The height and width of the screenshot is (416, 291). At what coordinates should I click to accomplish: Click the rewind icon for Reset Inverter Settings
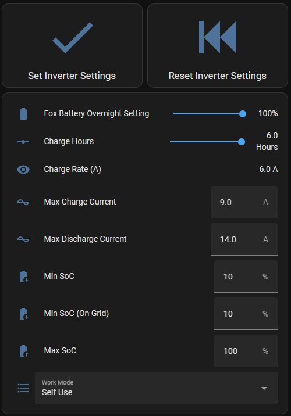pos(218,37)
